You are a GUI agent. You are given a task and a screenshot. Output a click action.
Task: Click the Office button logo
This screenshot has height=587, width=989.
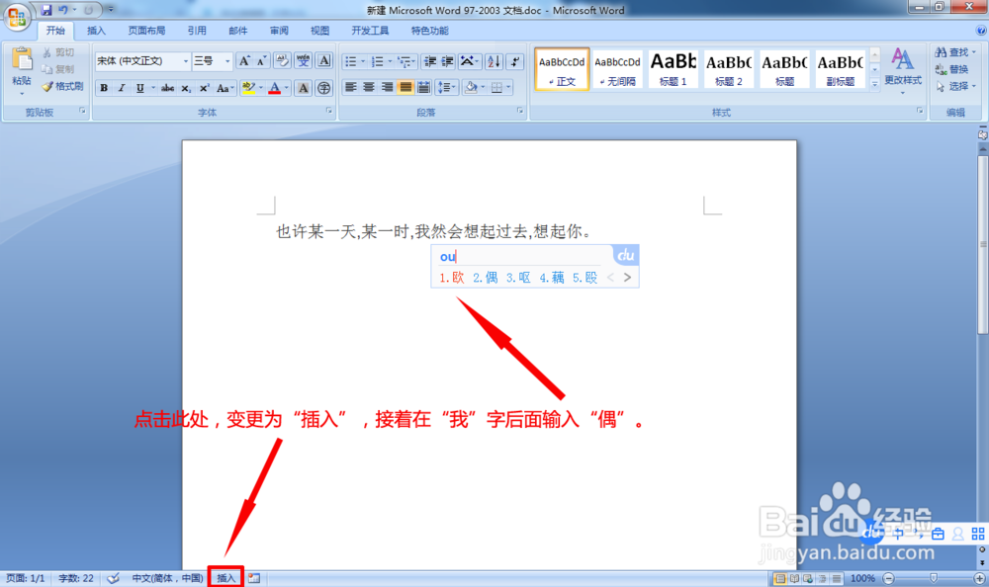[17, 16]
